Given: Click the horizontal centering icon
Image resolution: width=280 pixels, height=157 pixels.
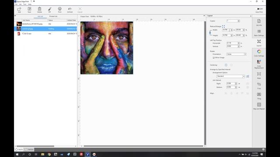Looking at the screenshot, I should 226,65.
